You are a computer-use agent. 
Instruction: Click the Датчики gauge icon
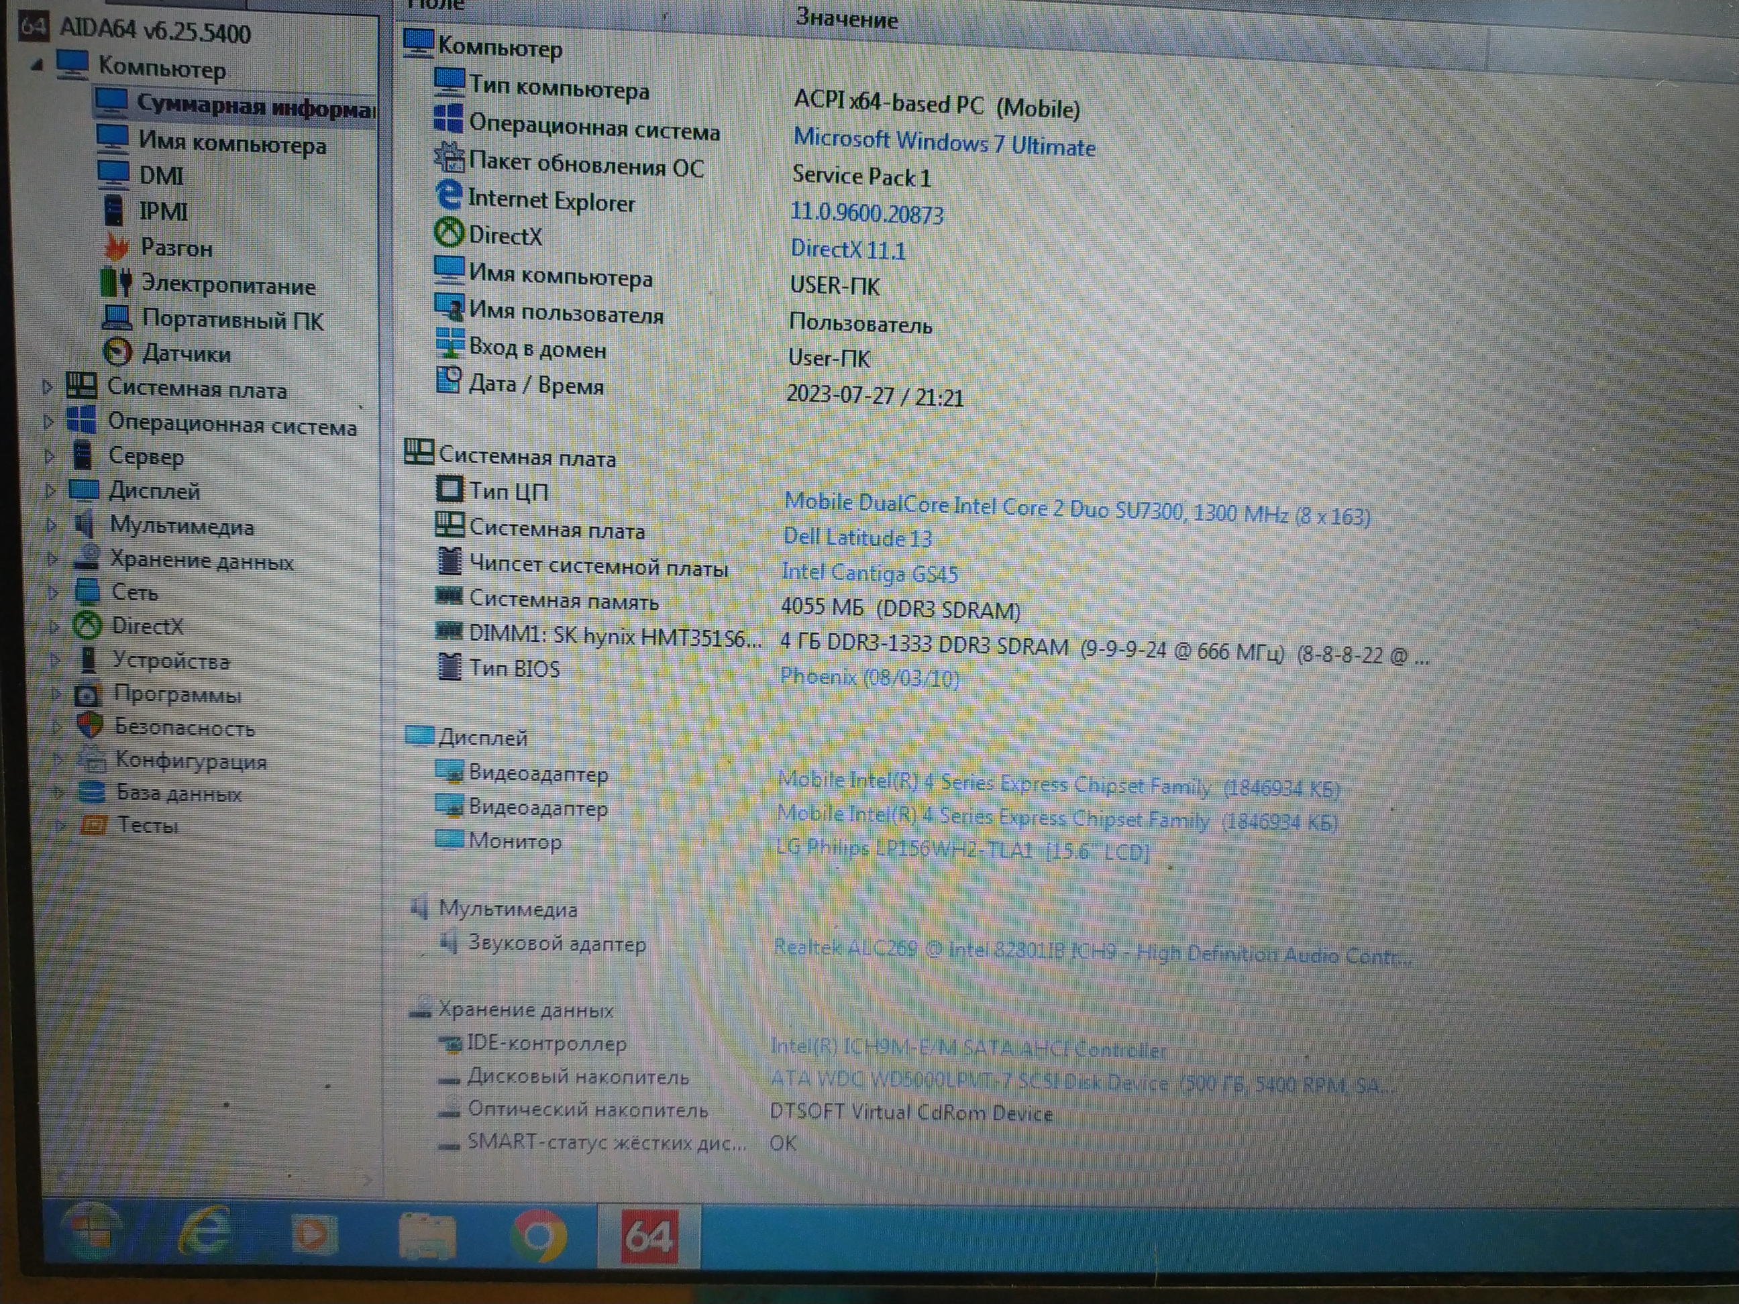118,352
